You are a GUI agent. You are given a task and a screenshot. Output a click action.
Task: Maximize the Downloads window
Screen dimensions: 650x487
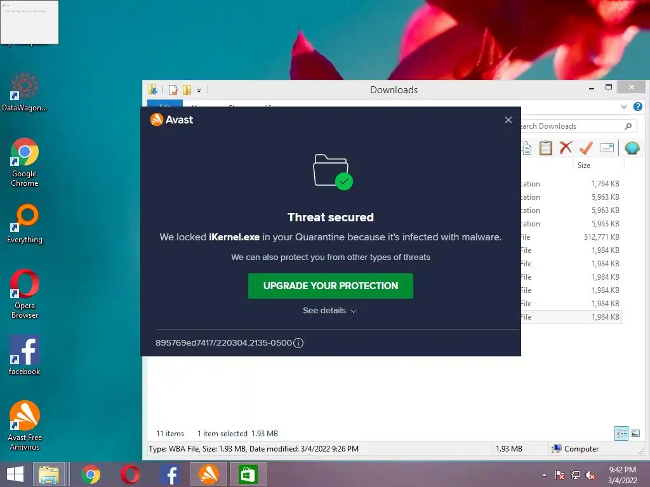pos(609,88)
